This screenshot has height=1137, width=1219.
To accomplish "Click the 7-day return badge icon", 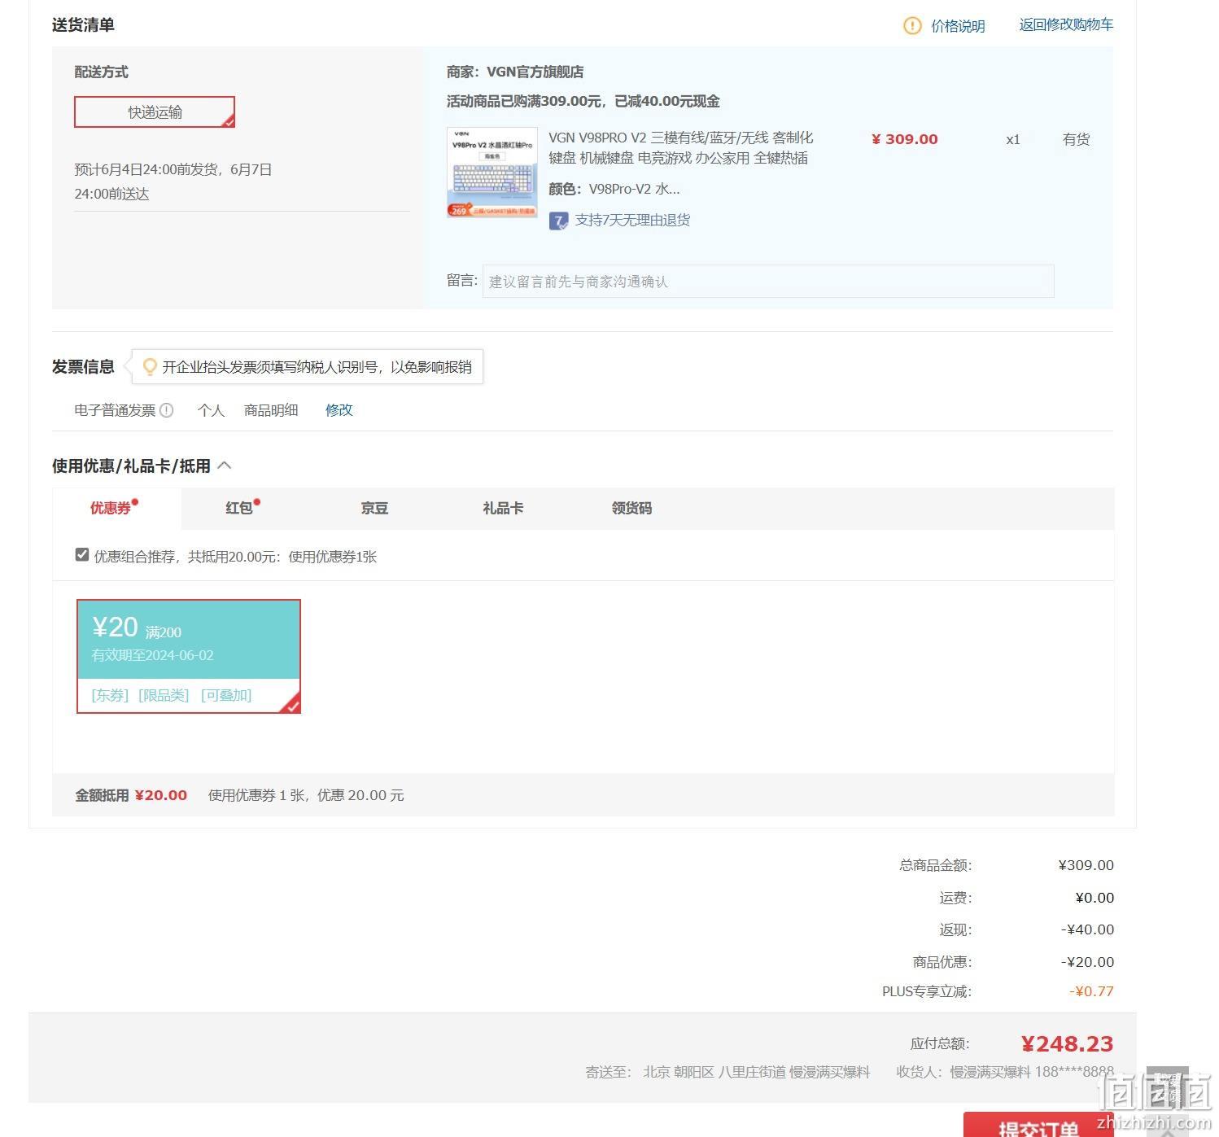I will pos(558,221).
